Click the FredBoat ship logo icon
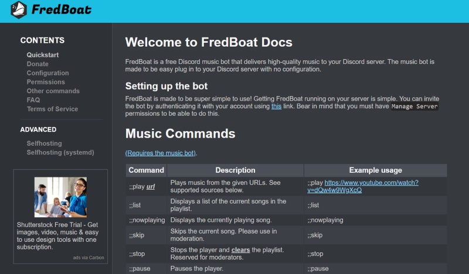Screen dimensions: 469x274 pos(19,9)
